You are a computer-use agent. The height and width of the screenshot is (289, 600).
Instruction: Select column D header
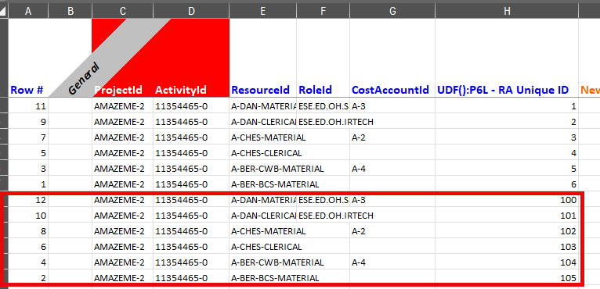tap(191, 12)
